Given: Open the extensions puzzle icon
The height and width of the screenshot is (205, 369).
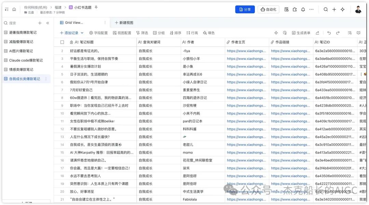Looking at the screenshot, I should [x=295, y=10].
